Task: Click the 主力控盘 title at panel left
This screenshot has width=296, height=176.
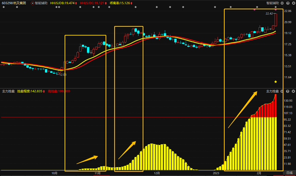Action: (8, 91)
